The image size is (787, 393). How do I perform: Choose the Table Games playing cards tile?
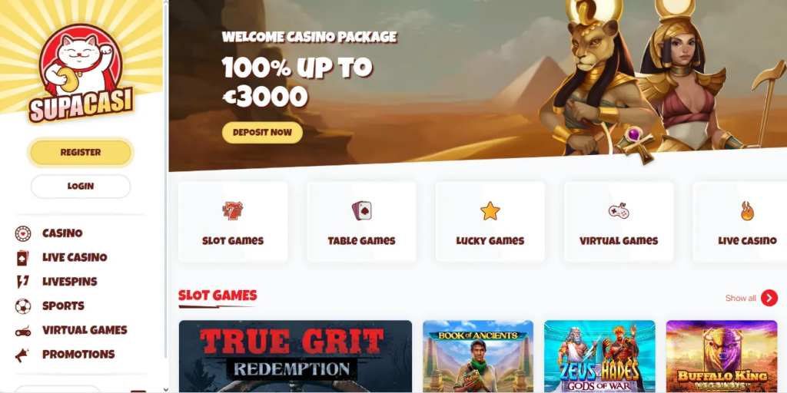pos(361,222)
